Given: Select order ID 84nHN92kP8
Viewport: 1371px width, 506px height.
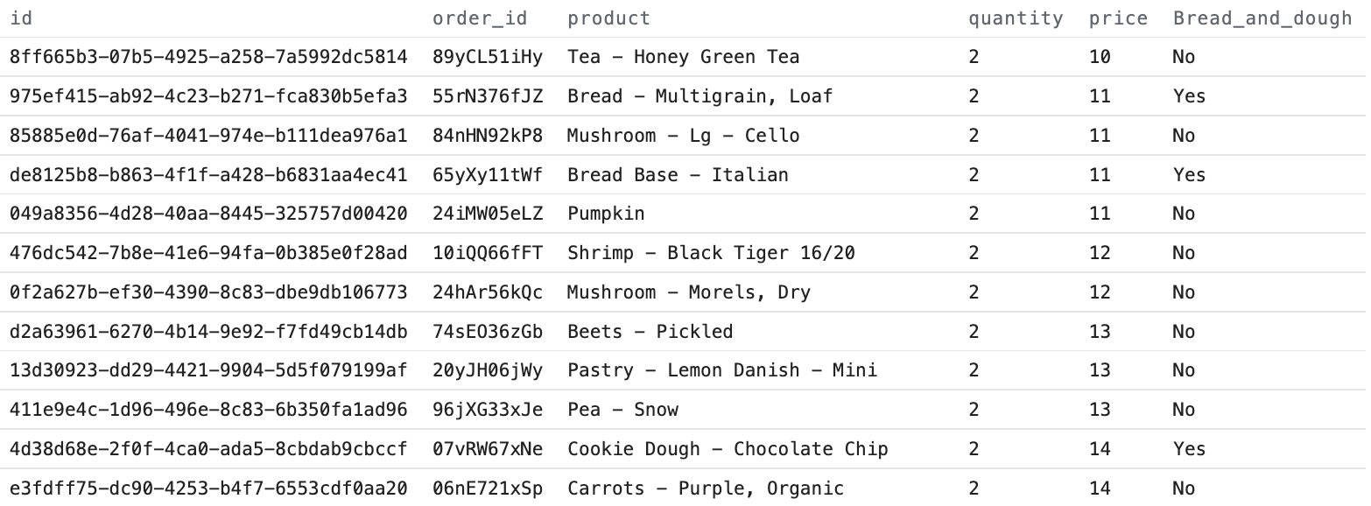Looking at the screenshot, I should click(488, 136).
